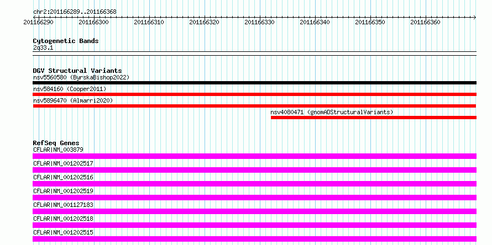Select the magenta bar under CFLAR|NM_001202515
Screen dimensions: 492x245
point(254,239)
